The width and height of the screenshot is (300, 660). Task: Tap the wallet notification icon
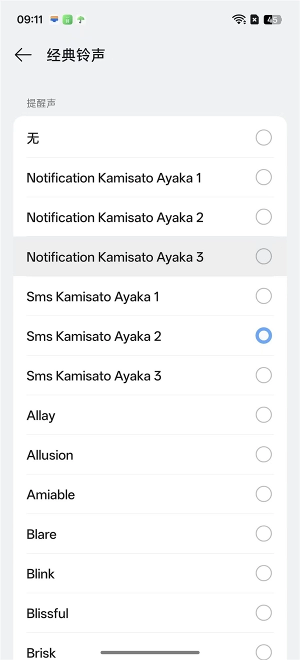point(54,20)
